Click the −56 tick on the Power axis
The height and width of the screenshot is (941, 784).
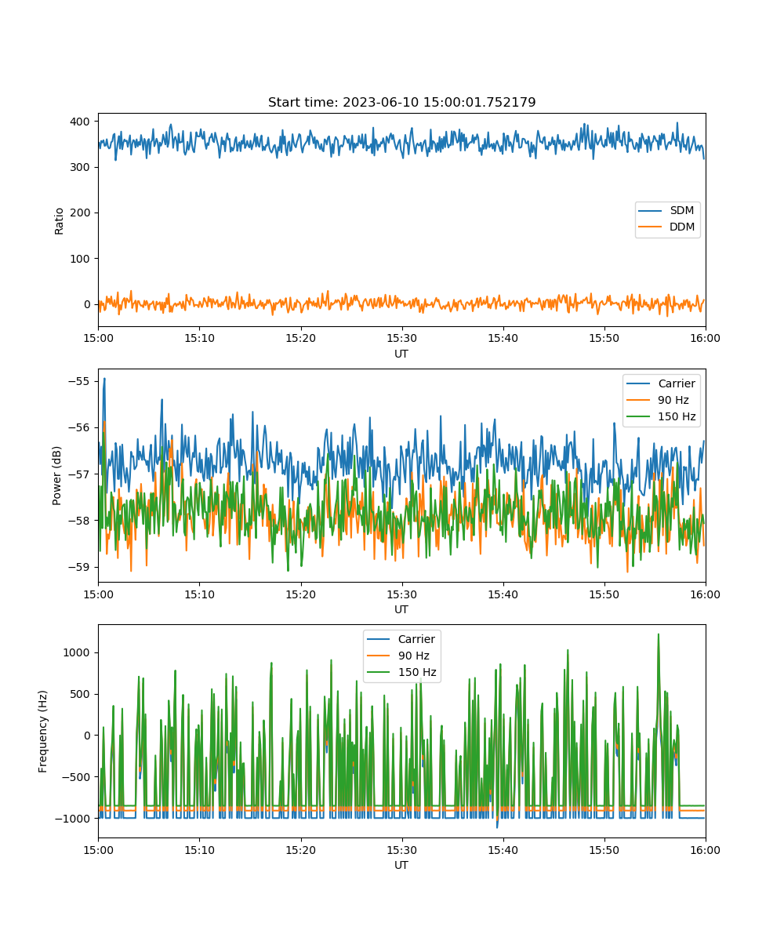79,427
